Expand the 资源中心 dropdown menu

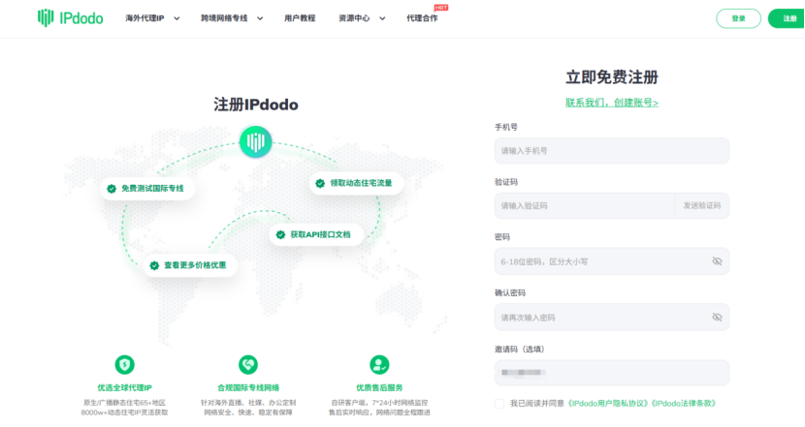click(x=362, y=18)
